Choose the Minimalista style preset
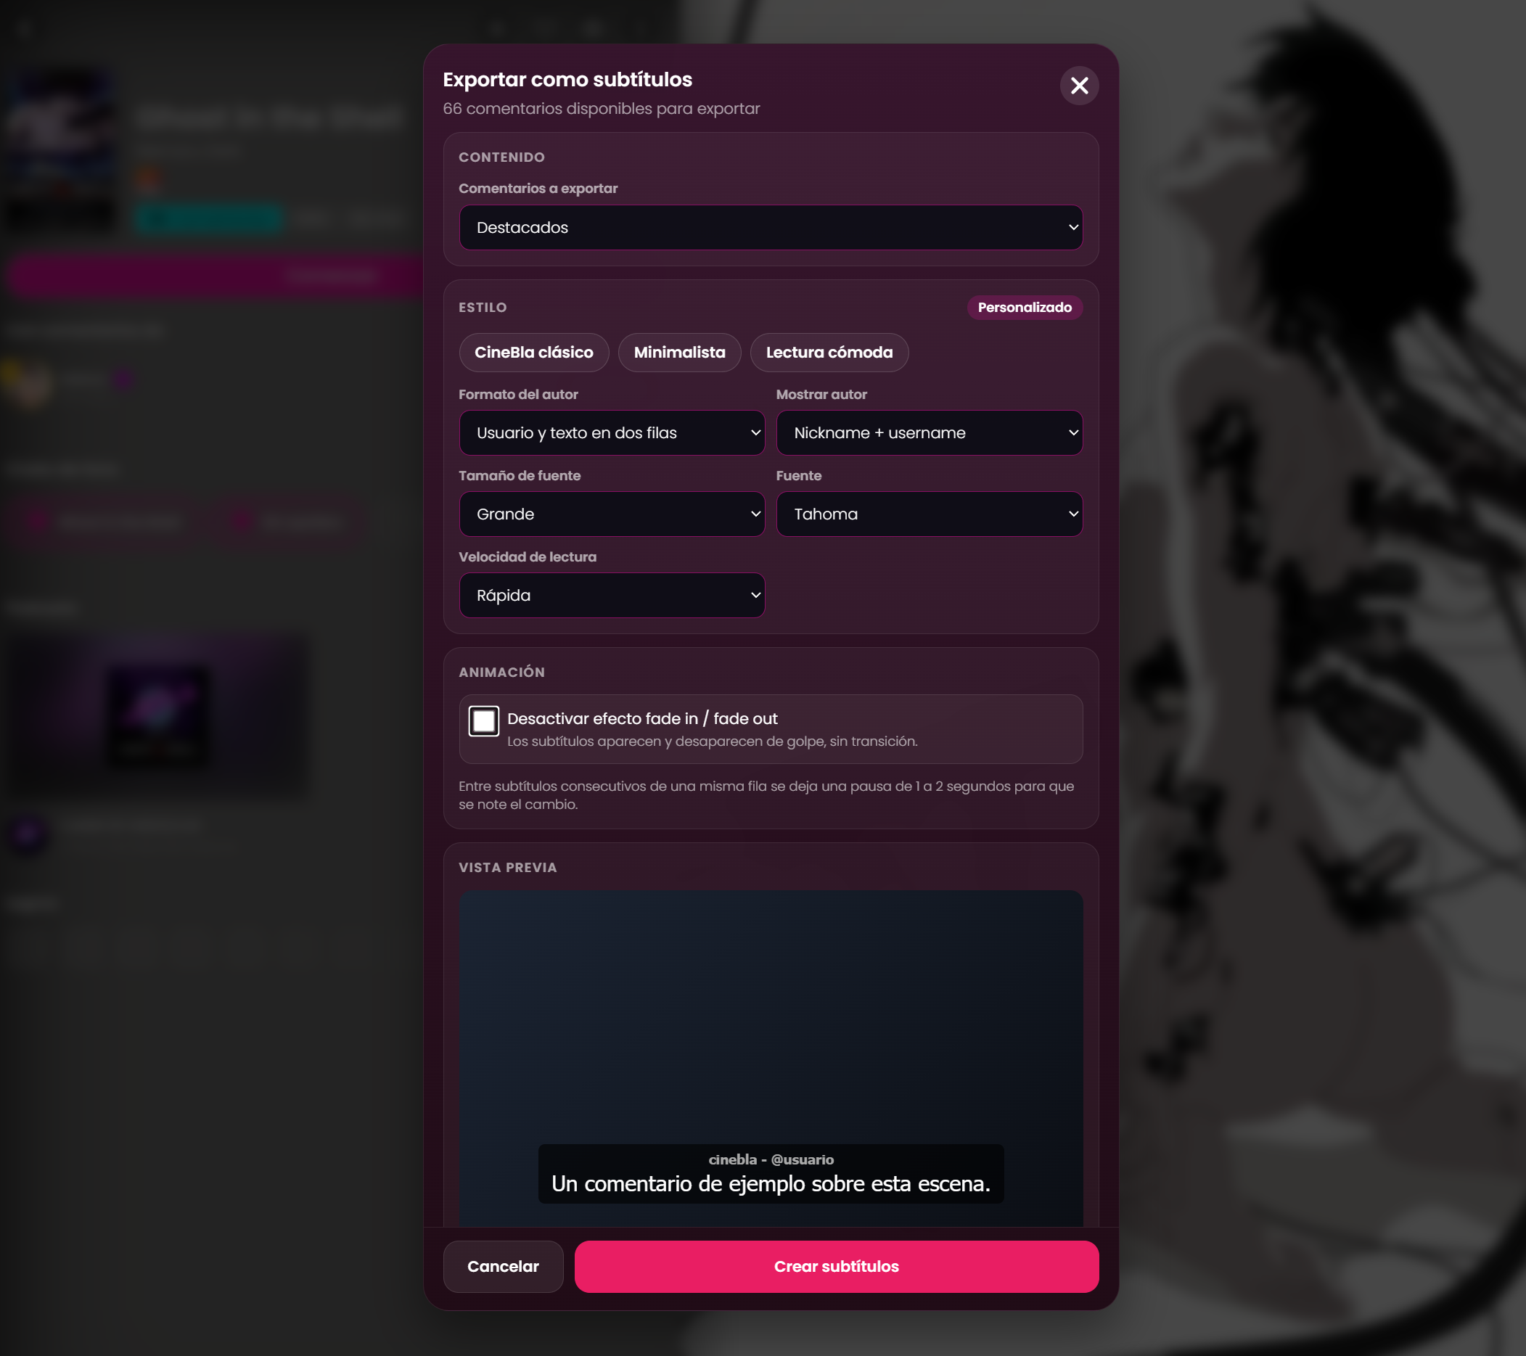 [x=679, y=353]
